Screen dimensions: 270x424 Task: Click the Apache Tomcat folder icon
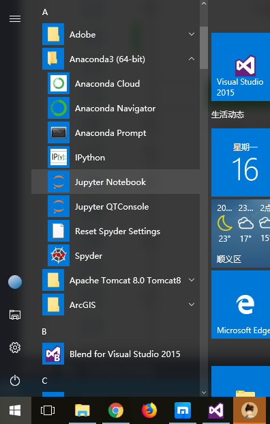coord(53,280)
